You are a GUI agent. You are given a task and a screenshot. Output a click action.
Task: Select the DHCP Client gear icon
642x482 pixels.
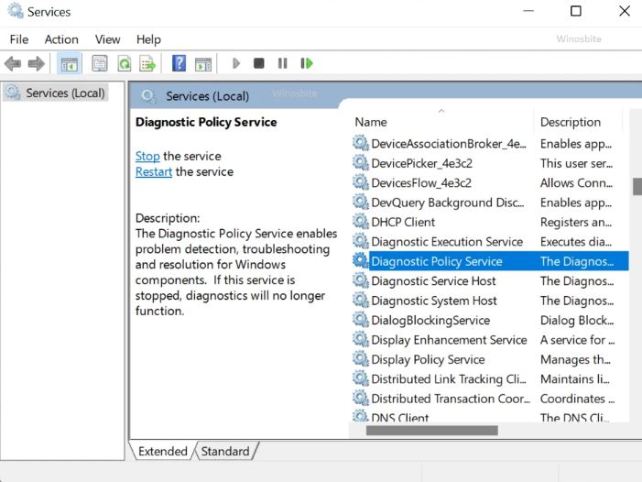[x=360, y=222]
